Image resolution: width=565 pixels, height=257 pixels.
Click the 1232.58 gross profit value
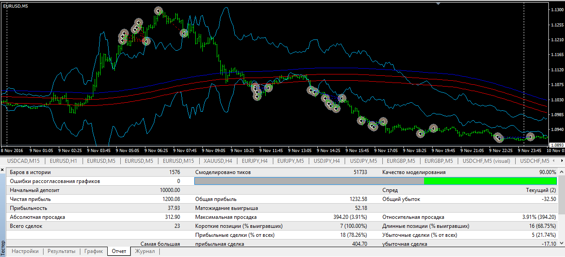(359, 199)
